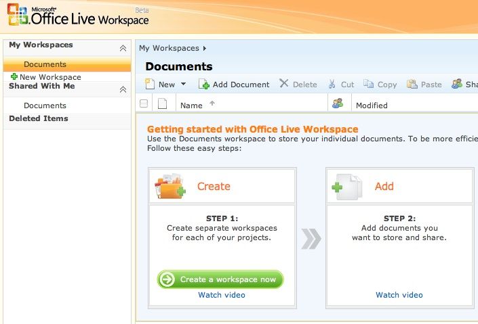Click the Cut toolbar label

tap(348, 85)
